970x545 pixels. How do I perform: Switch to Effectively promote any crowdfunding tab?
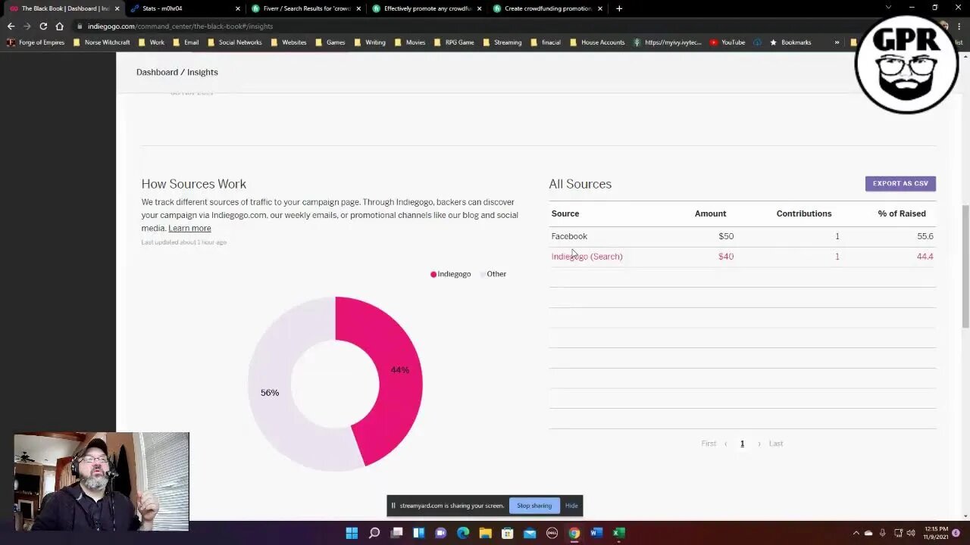pos(426,8)
